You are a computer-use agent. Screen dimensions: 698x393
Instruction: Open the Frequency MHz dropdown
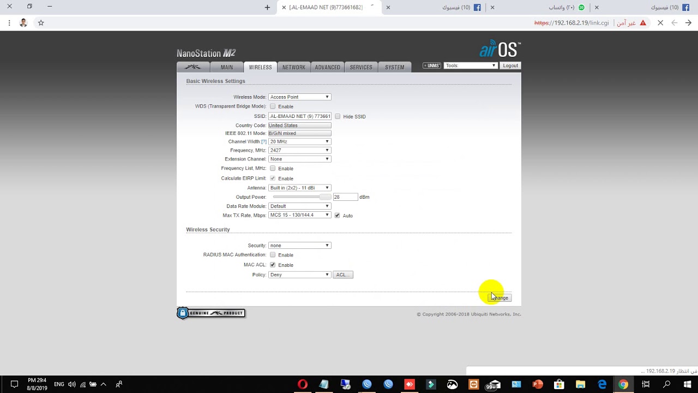click(299, 150)
